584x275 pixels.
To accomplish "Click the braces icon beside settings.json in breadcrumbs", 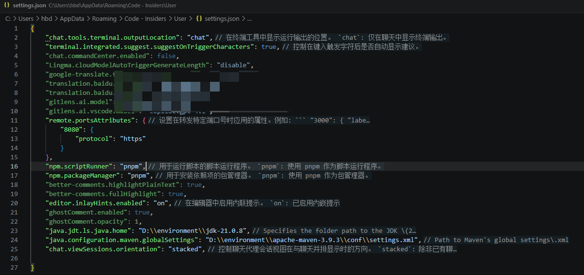I will tap(199, 19).
